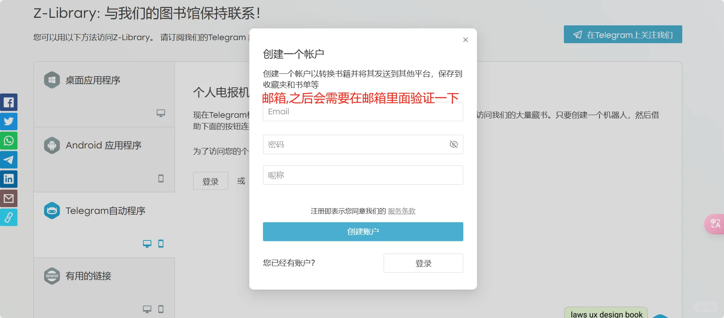Click the Telegram bot icon
This screenshot has height=318, width=724.
(52, 210)
